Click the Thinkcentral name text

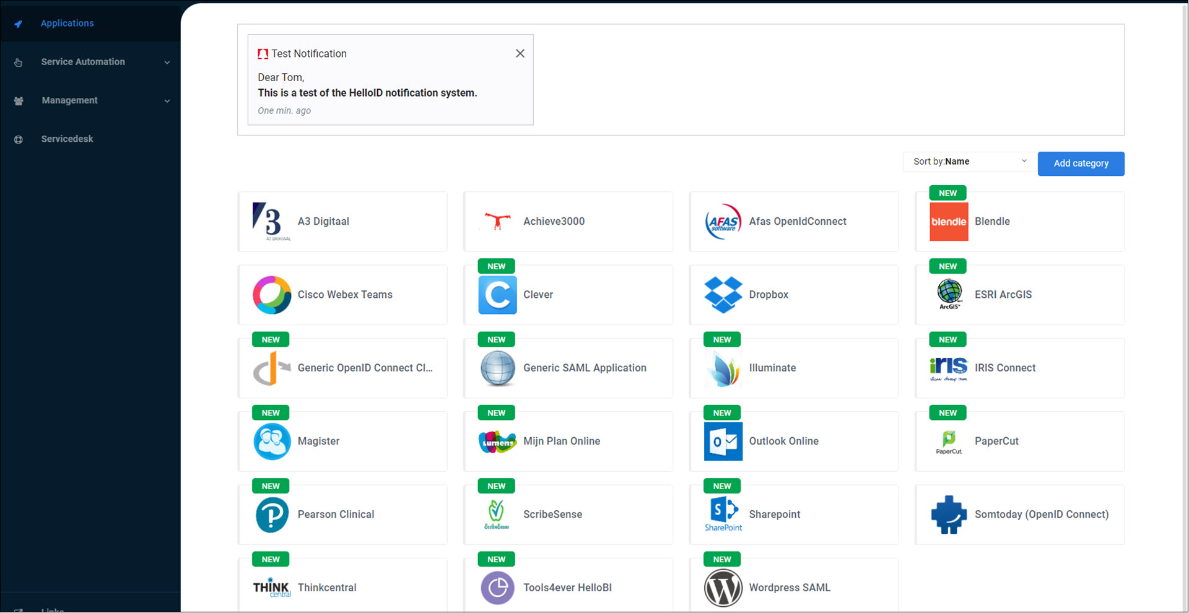327,588
